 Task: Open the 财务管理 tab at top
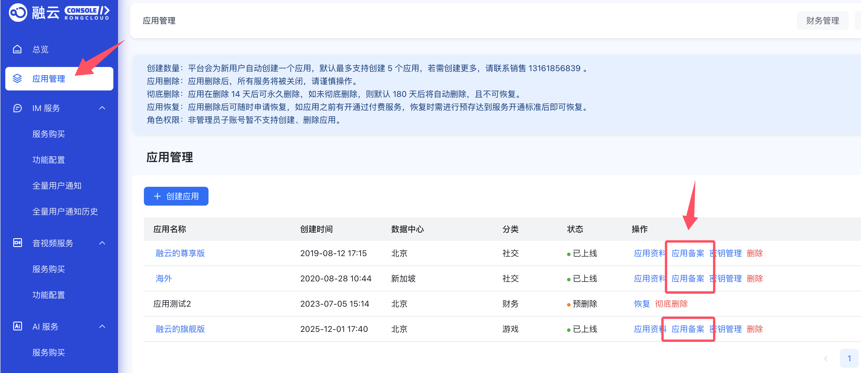click(822, 21)
